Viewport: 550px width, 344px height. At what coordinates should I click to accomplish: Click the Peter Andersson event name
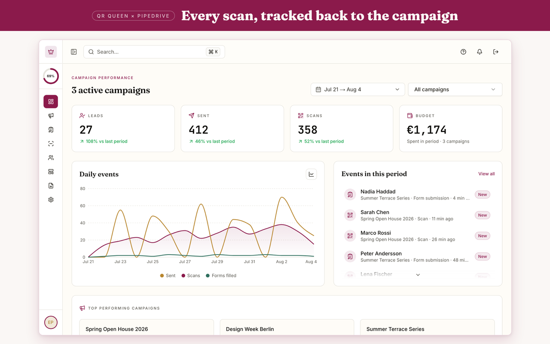pyautogui.click(x=381, y=254)
